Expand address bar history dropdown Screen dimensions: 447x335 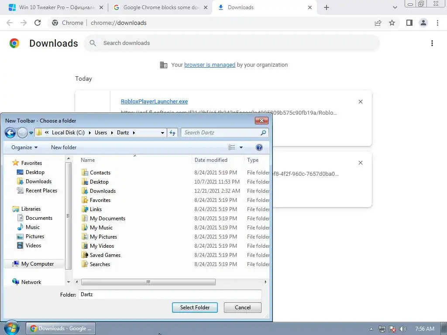pos(162,133)
